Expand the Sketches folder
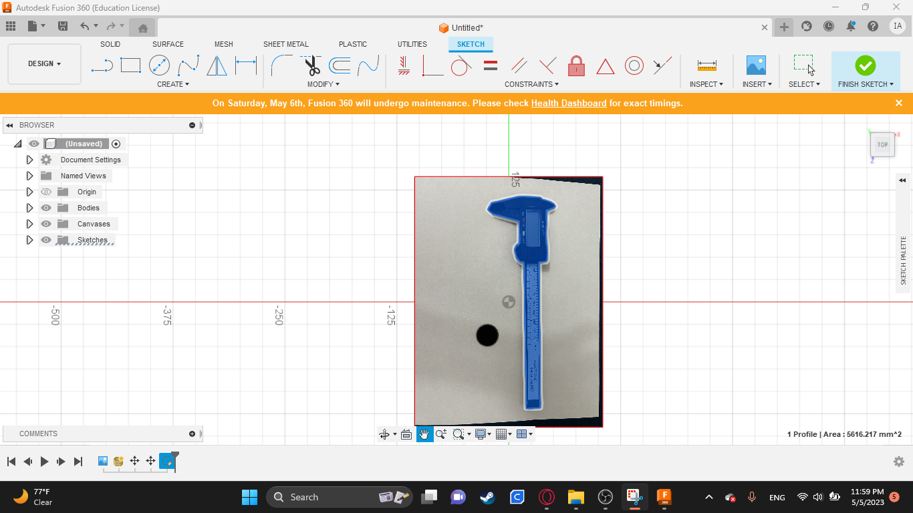The width and height of the screenshot is (913, 513). pos(29,240)
